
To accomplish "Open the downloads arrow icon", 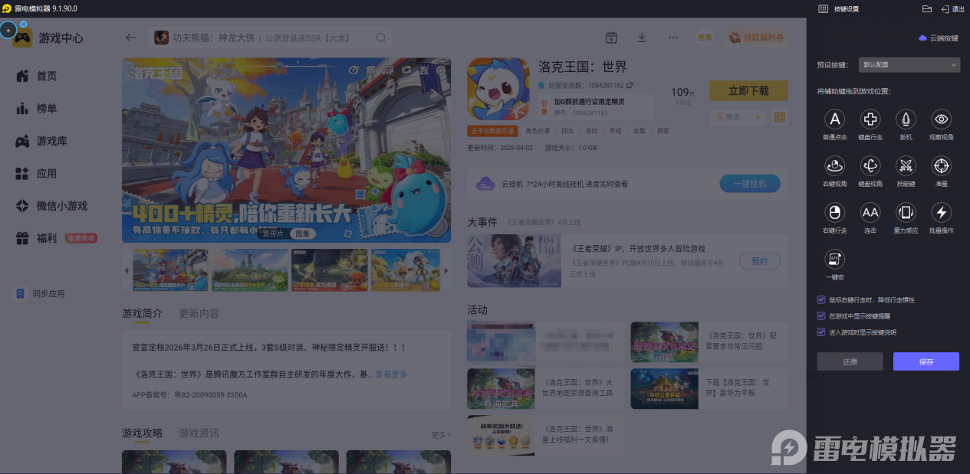I will (x=642, y=38).
